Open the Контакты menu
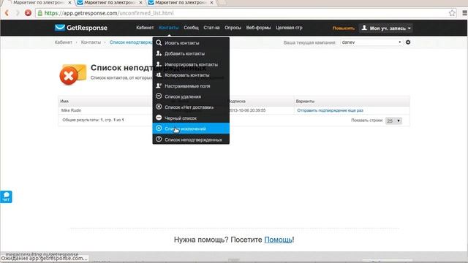468x263 pixels. coord(169,28)
